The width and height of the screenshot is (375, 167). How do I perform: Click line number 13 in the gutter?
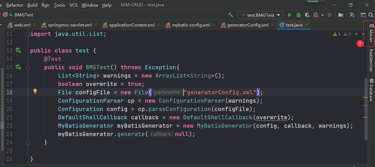pos(9,51)
